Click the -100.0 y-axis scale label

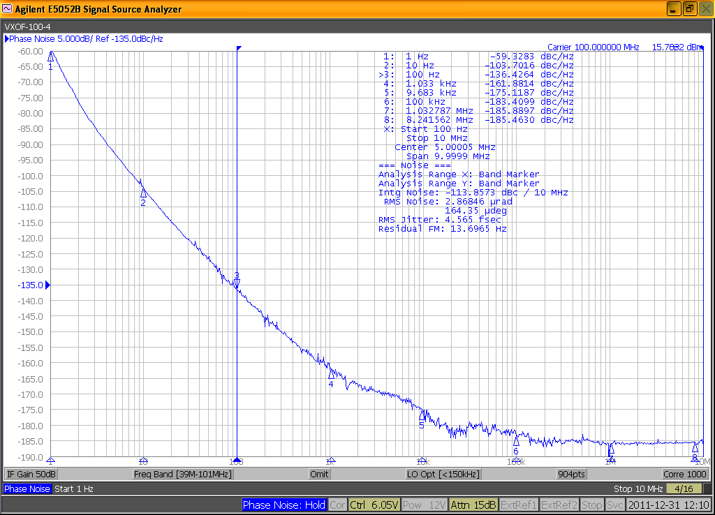(x=31, y=177)
